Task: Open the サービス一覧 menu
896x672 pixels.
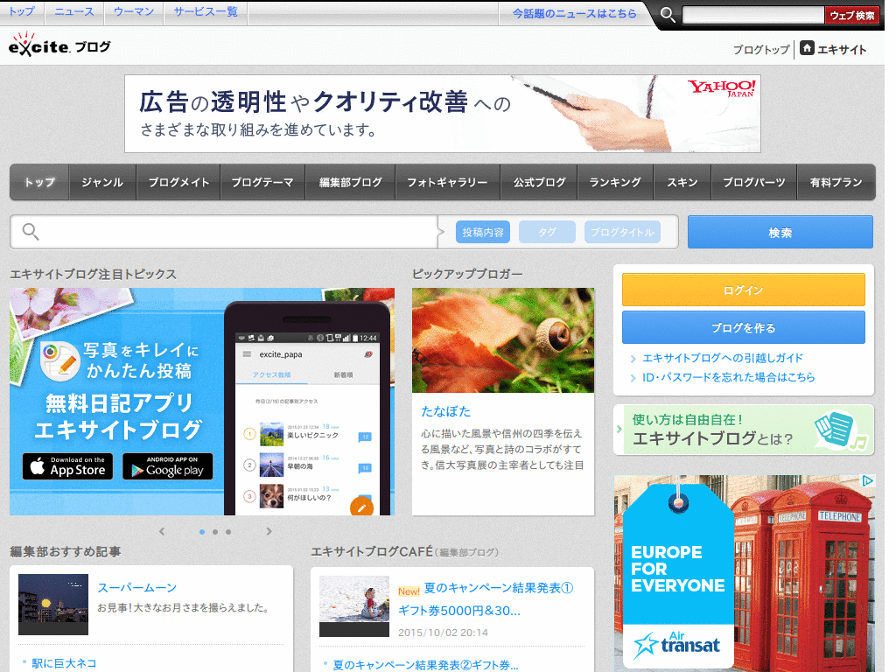Action: [205, 12]
